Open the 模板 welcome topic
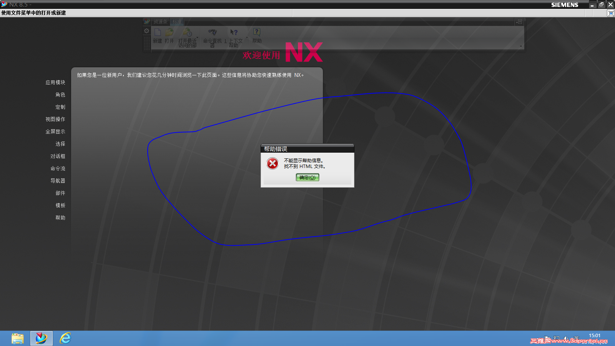The width and height of the screenshot is (615, 346). 60,205
